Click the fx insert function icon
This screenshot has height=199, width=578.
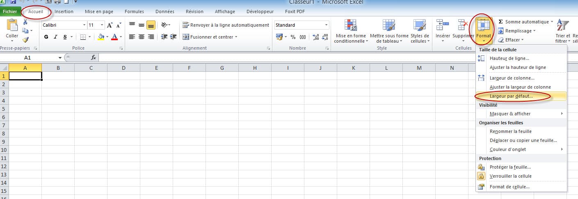pos(93,57)
